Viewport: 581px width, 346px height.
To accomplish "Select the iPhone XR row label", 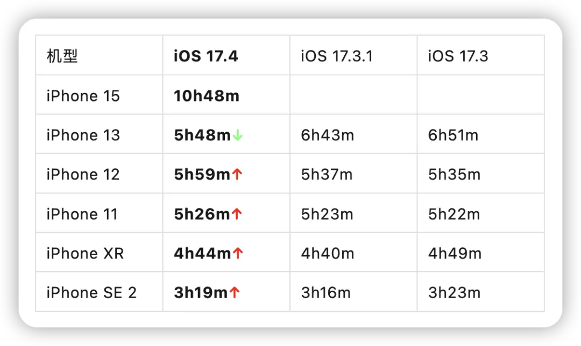I will click(85, 253).
